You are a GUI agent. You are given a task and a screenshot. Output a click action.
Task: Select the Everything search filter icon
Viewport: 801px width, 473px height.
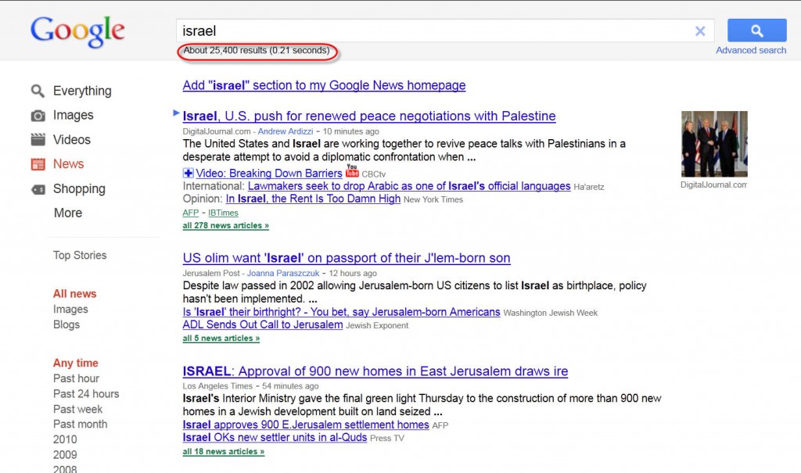point(38,91)
